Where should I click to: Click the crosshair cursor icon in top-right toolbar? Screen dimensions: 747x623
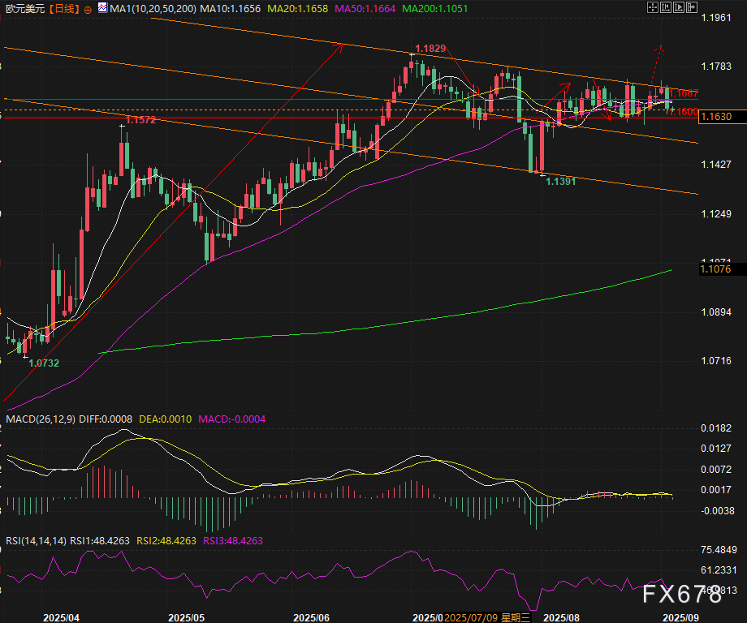tap(653, 7)
